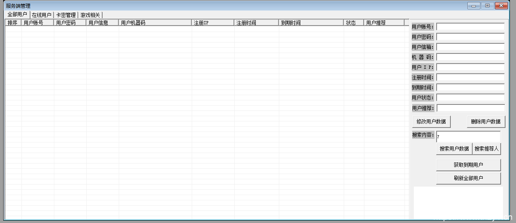Focus the 用户推荐 input field
The width and height of the screenshot is (516, 223).
[471, 108]
